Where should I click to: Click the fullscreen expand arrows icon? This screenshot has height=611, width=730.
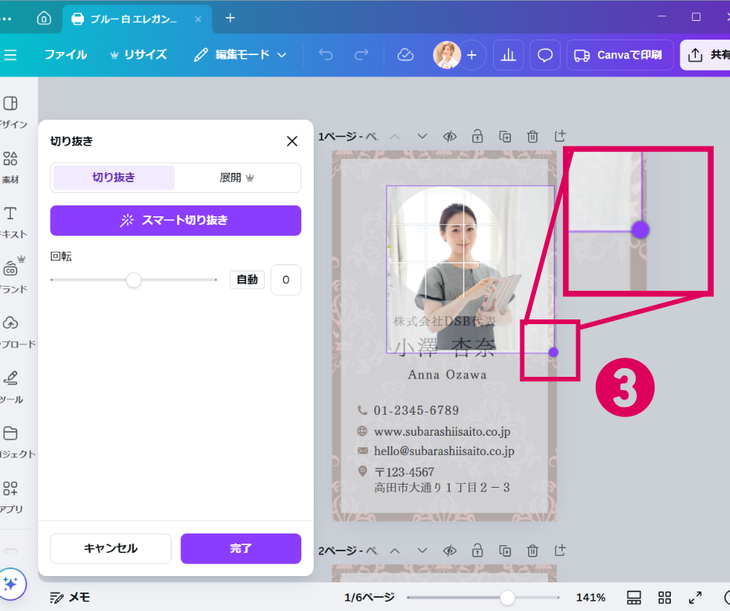(x=695, y=597)
